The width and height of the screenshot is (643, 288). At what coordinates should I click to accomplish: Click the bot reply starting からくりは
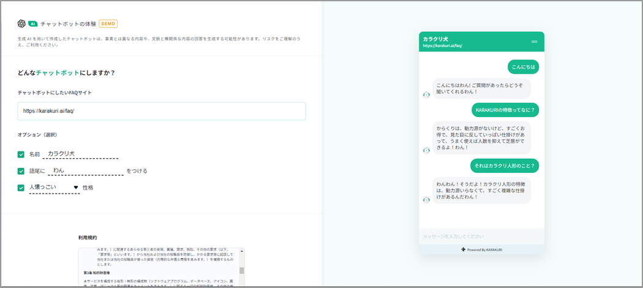[x=482, y=137]
